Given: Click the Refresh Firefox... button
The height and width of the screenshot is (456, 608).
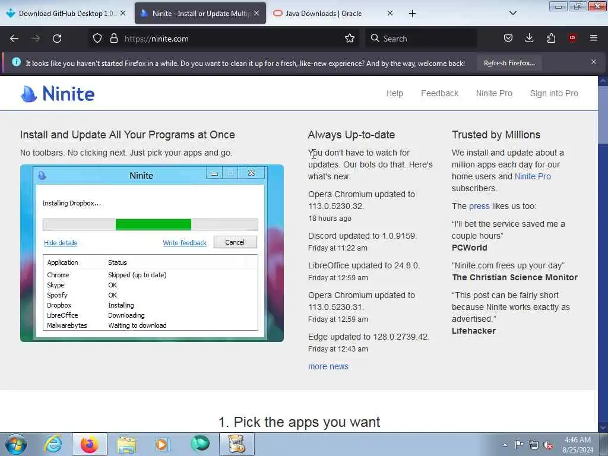Looking at the screenshot, I should click(x=509, y=63).
